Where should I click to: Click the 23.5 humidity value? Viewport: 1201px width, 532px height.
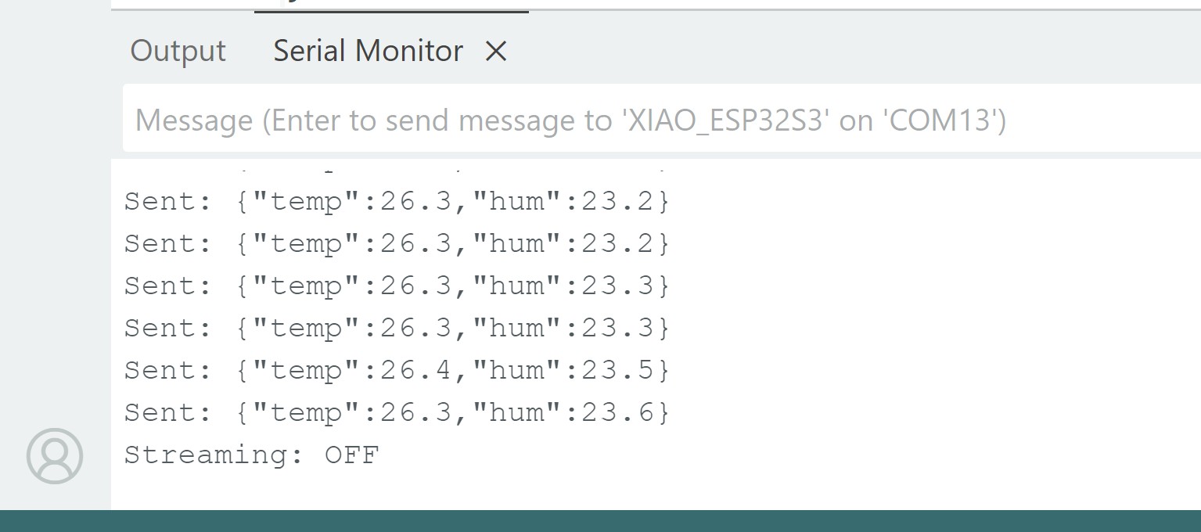pyautogui.click(x=617, y=370)
